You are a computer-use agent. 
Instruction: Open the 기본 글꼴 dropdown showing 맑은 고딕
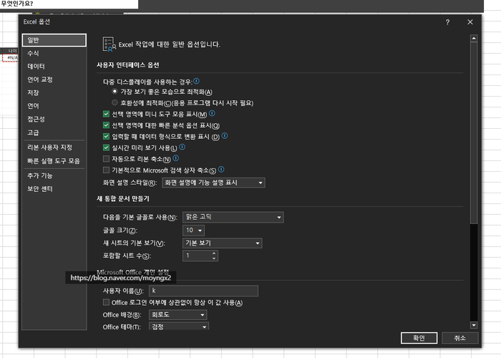tap(233, 218)
